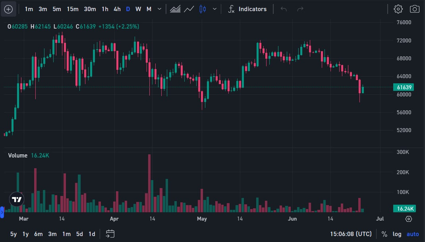Open the timezone menu showing UTC time
This screenshot has width=425, height=242.
351,234
